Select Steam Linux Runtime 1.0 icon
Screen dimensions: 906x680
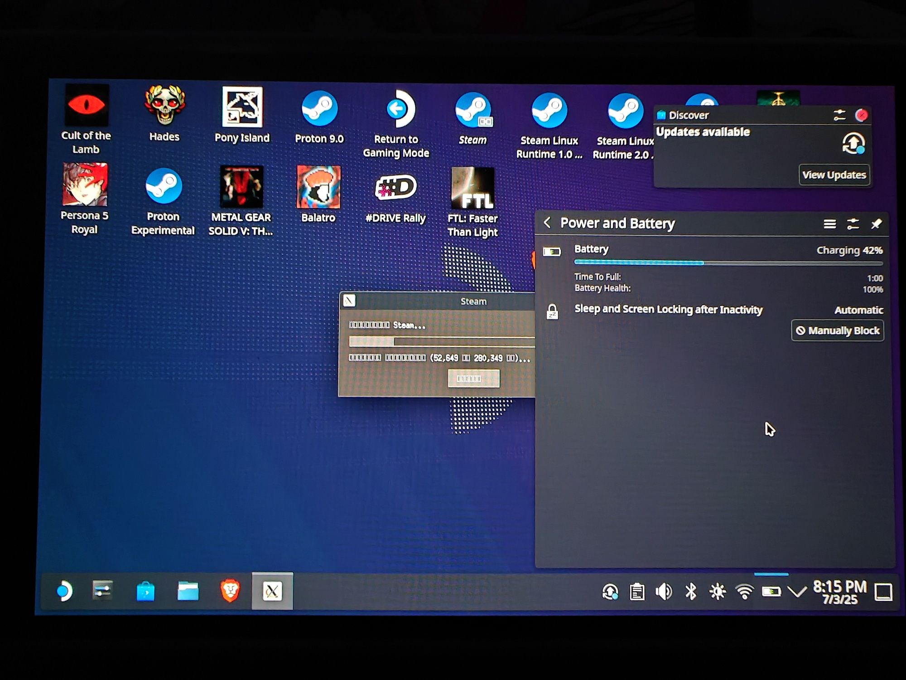(549, 126)
